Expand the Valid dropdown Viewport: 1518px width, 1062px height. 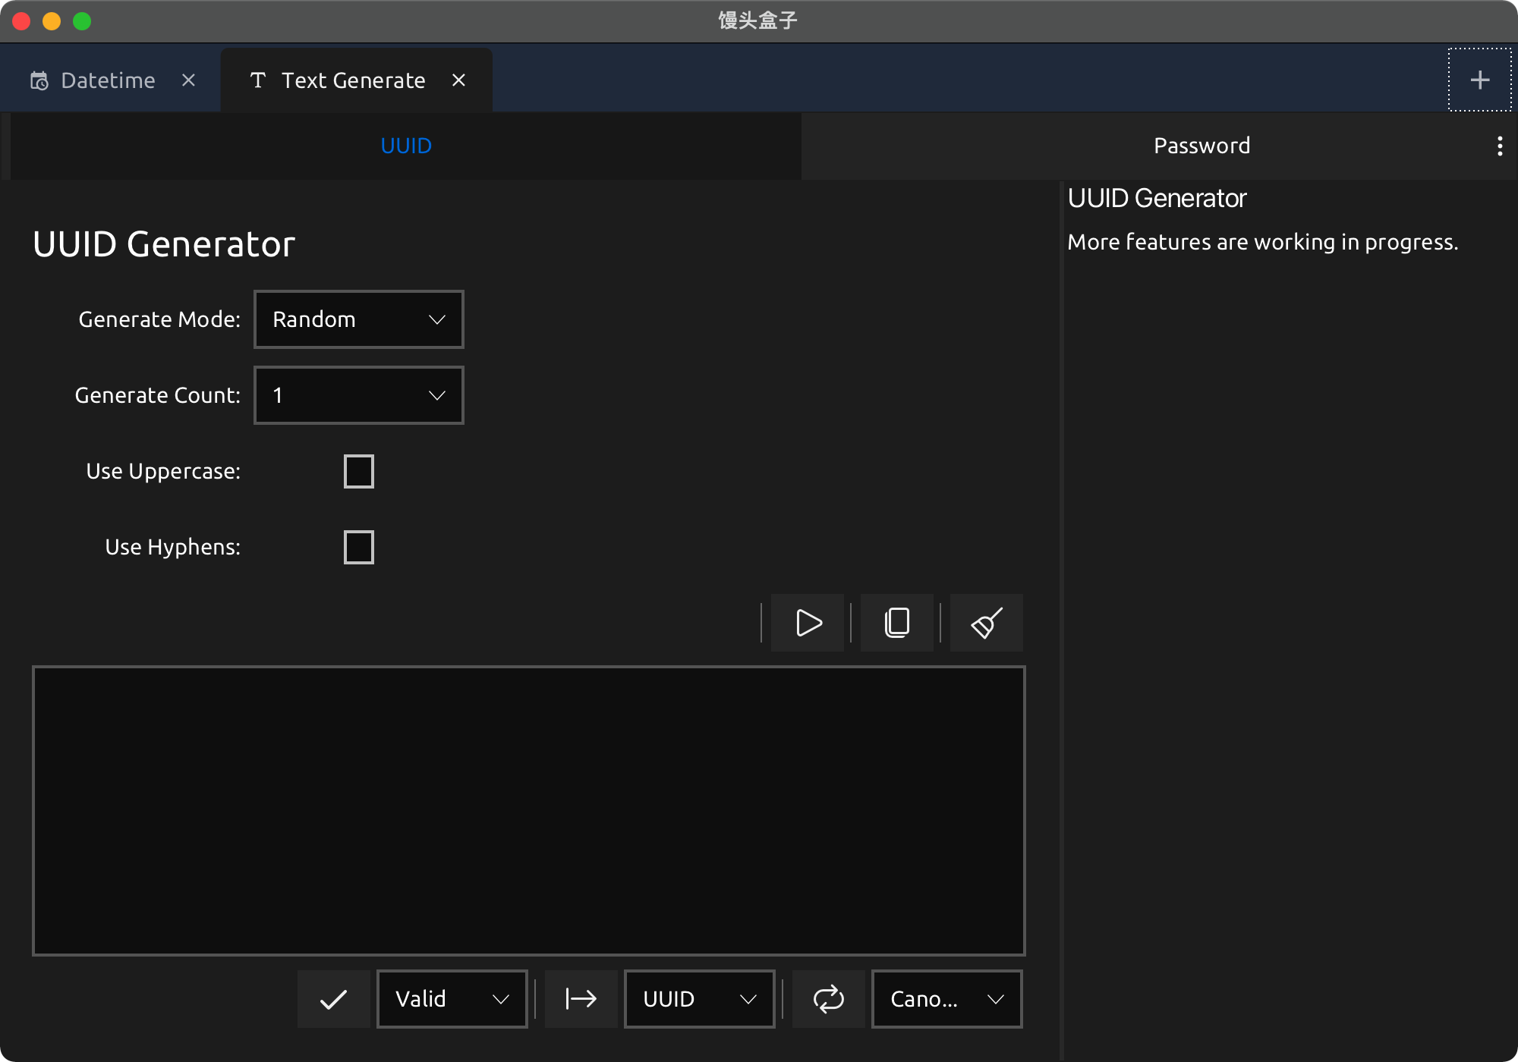452,999
